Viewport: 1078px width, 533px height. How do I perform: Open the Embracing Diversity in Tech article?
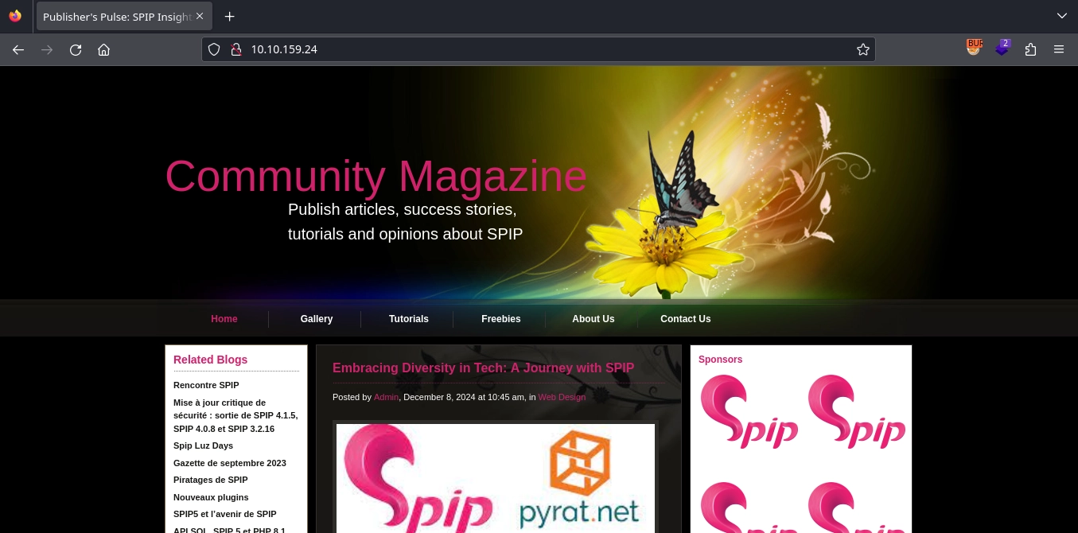(483, 368)
